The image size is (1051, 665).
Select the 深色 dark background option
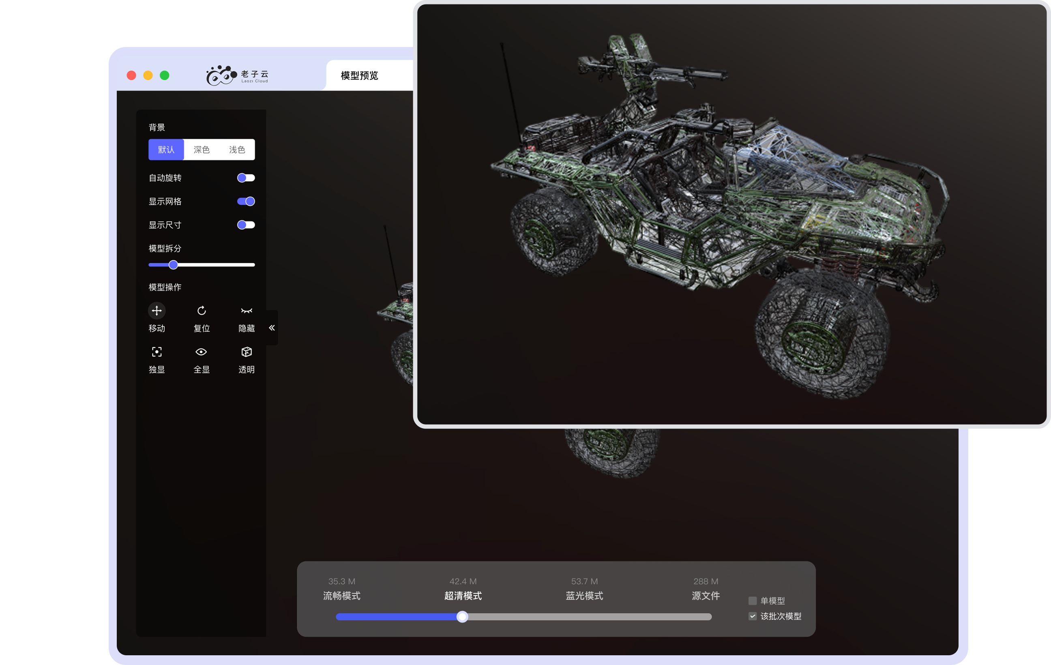(201, 150)
